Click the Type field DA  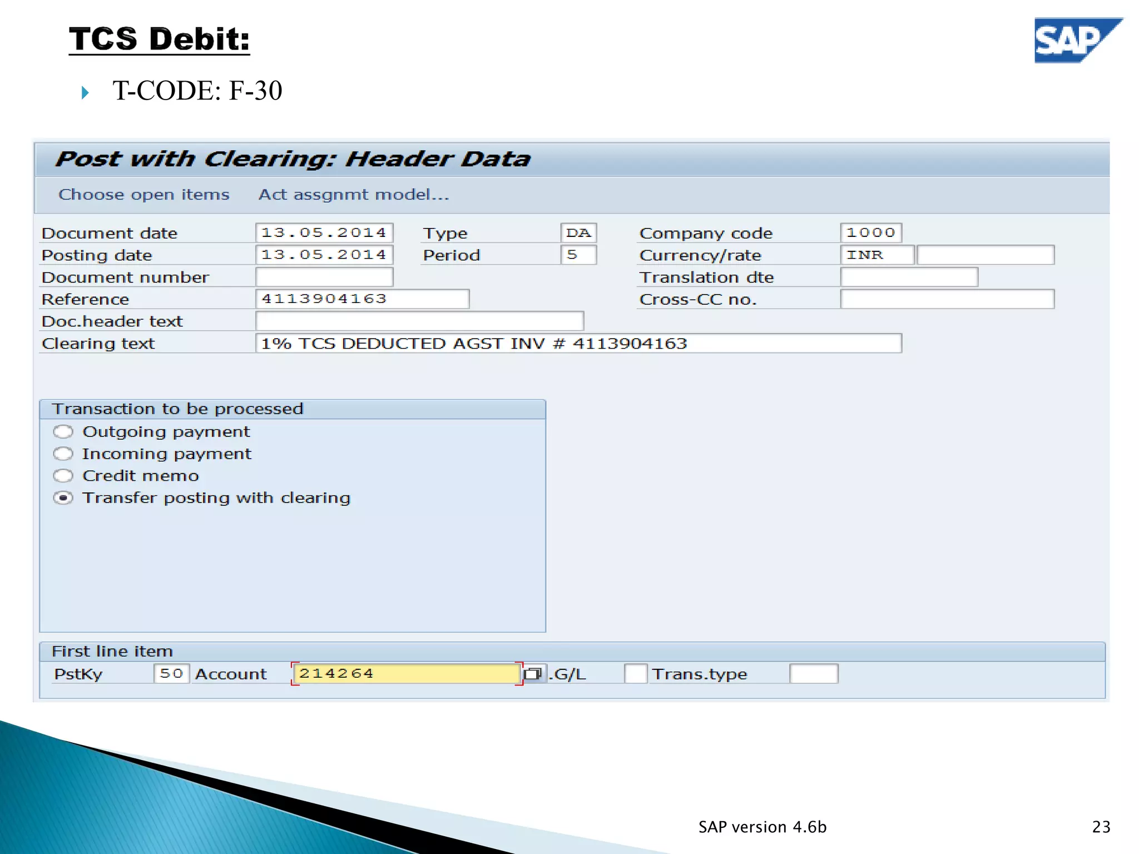point(578,232)
